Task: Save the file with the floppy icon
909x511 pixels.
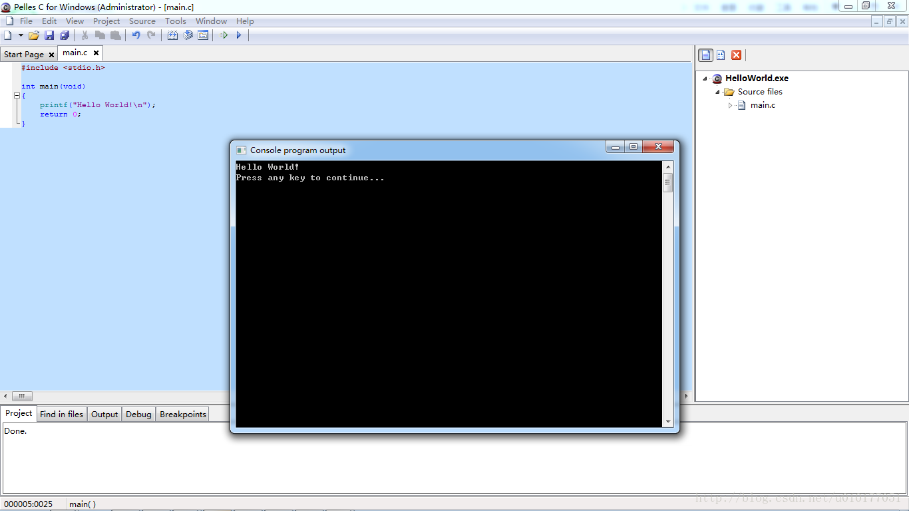Action: point(49,35)
